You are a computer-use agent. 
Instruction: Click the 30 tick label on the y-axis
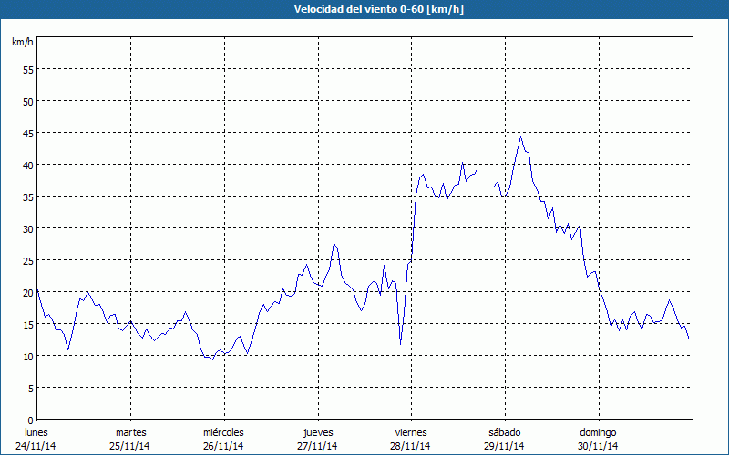(x=27, y=228)
